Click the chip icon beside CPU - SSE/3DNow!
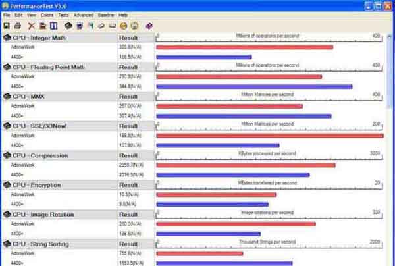The width and height of the screenshot is (395, 266). tap(7, 126)
